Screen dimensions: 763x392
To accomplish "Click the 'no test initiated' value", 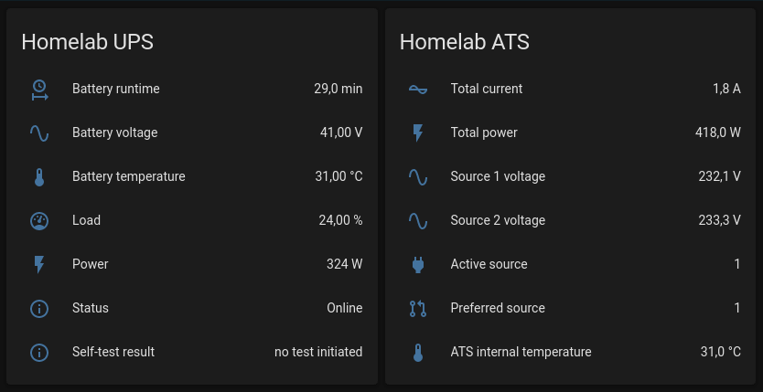I will (x=318, y=352).
